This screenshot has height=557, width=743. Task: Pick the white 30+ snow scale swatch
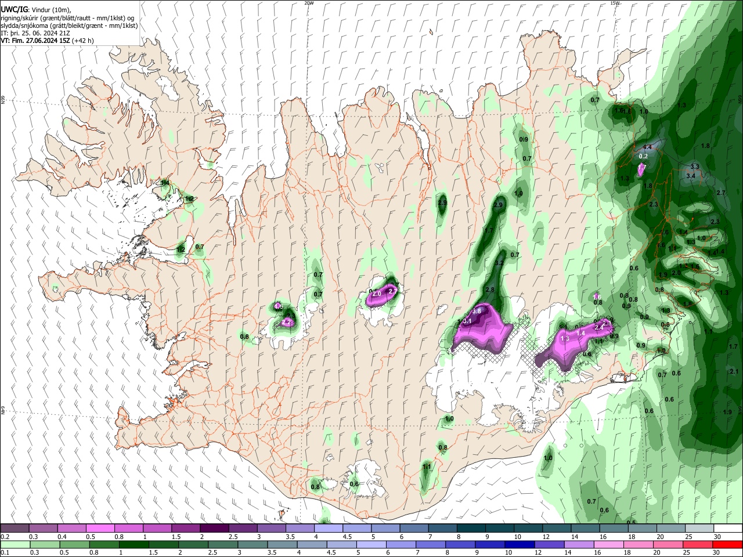pyautogui.click(x=728, y=528)
